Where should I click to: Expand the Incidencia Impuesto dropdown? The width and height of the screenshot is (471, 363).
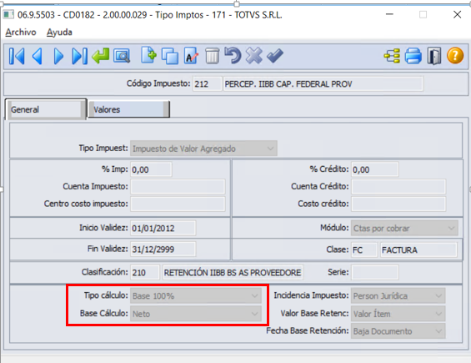(x=398, y=296)
